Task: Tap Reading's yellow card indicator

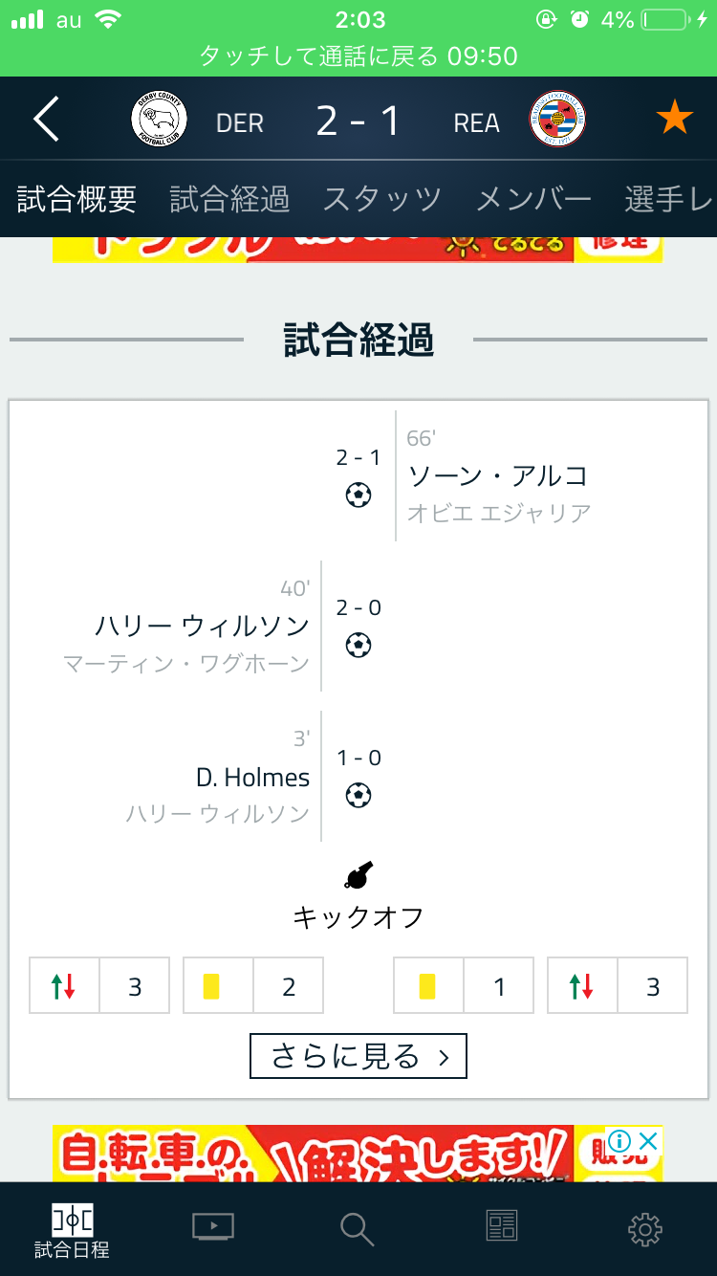Action: click(x=428, y=986)
